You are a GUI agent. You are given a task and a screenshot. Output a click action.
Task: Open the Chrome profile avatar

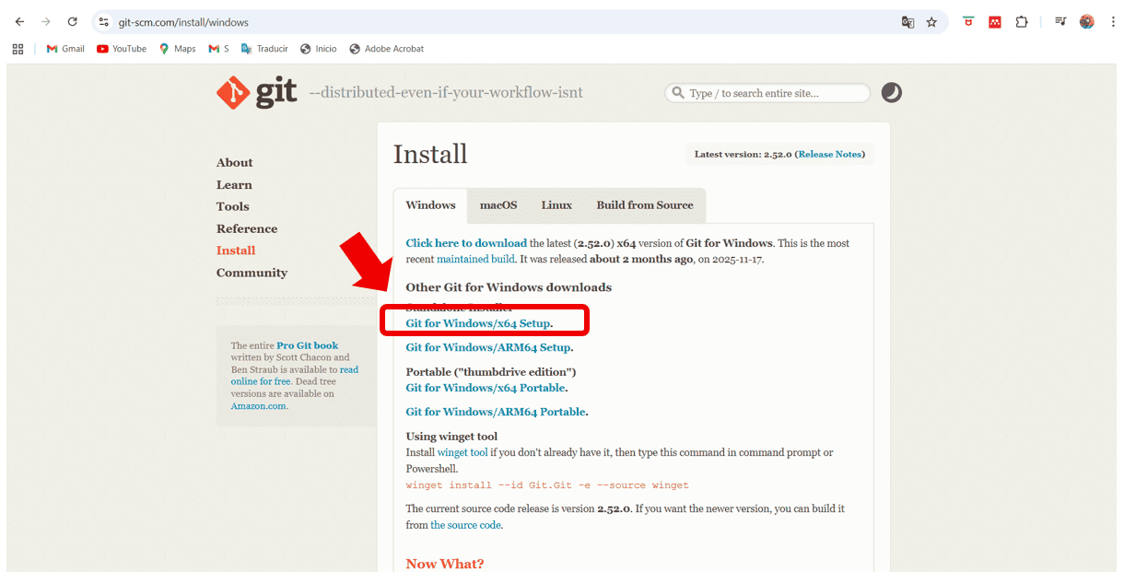click(1087, 22)
